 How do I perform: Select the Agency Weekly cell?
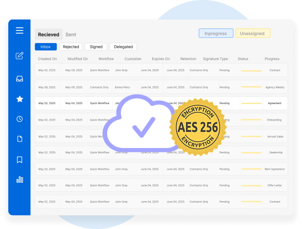[275, 88]
